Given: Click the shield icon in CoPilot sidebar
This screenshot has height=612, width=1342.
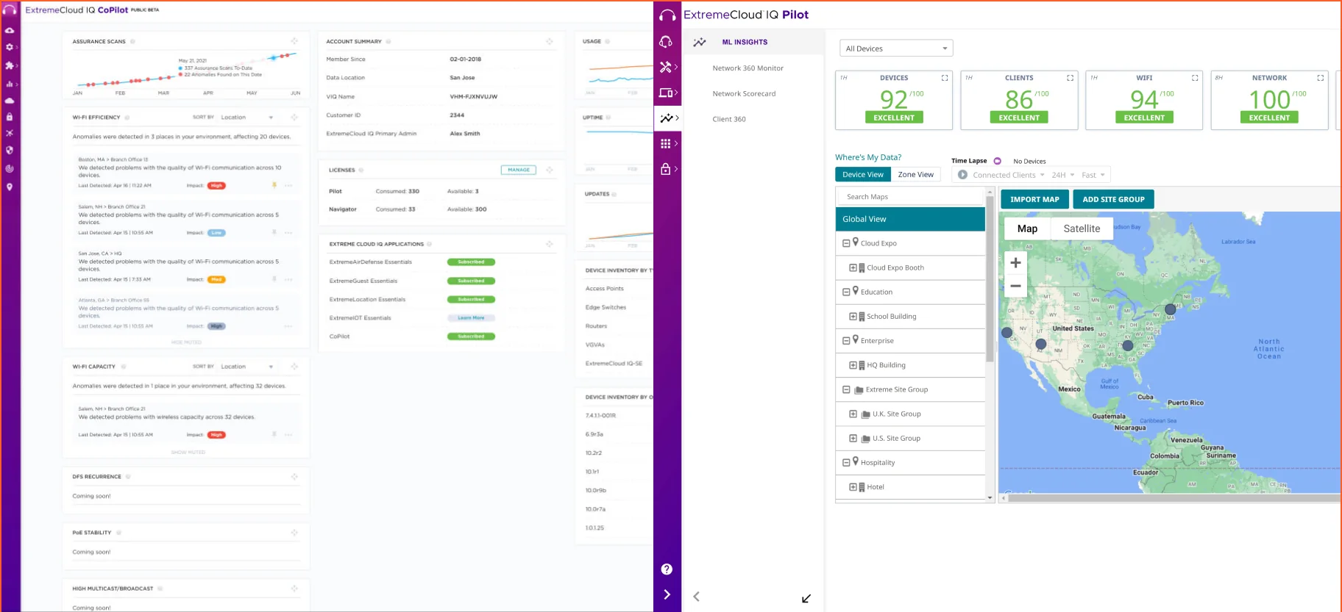Looking at the screenshot, I should pyautogui.click(x=10, y=150).
